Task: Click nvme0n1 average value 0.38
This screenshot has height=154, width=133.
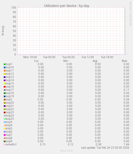Action: [98, 144]
